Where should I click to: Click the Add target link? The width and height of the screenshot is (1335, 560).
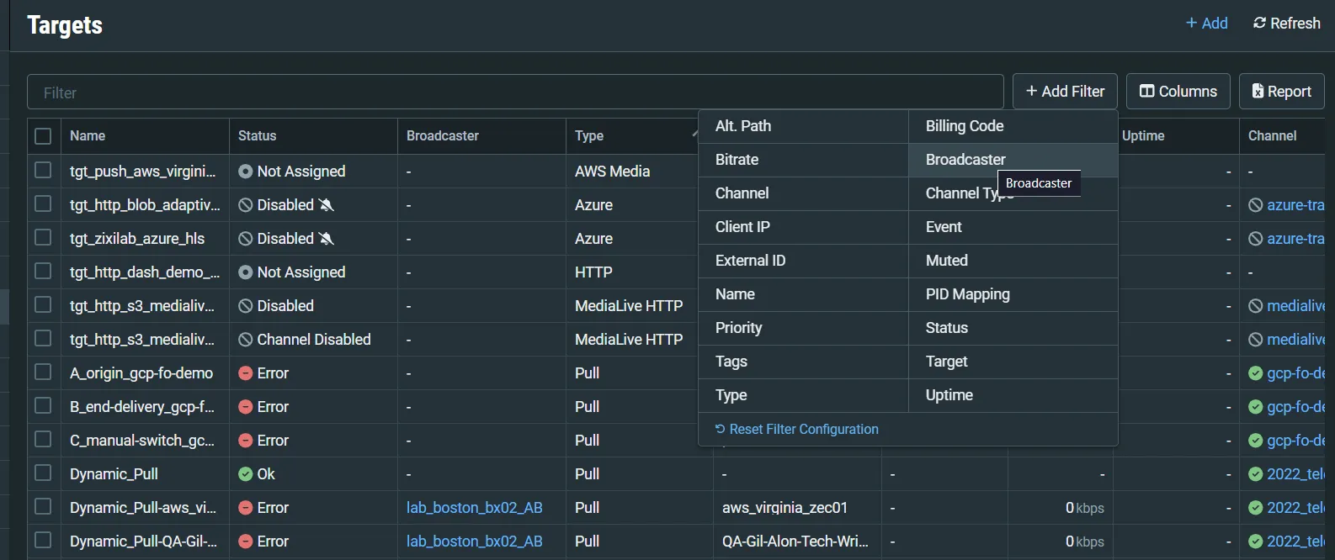[x=1206, y=24]
